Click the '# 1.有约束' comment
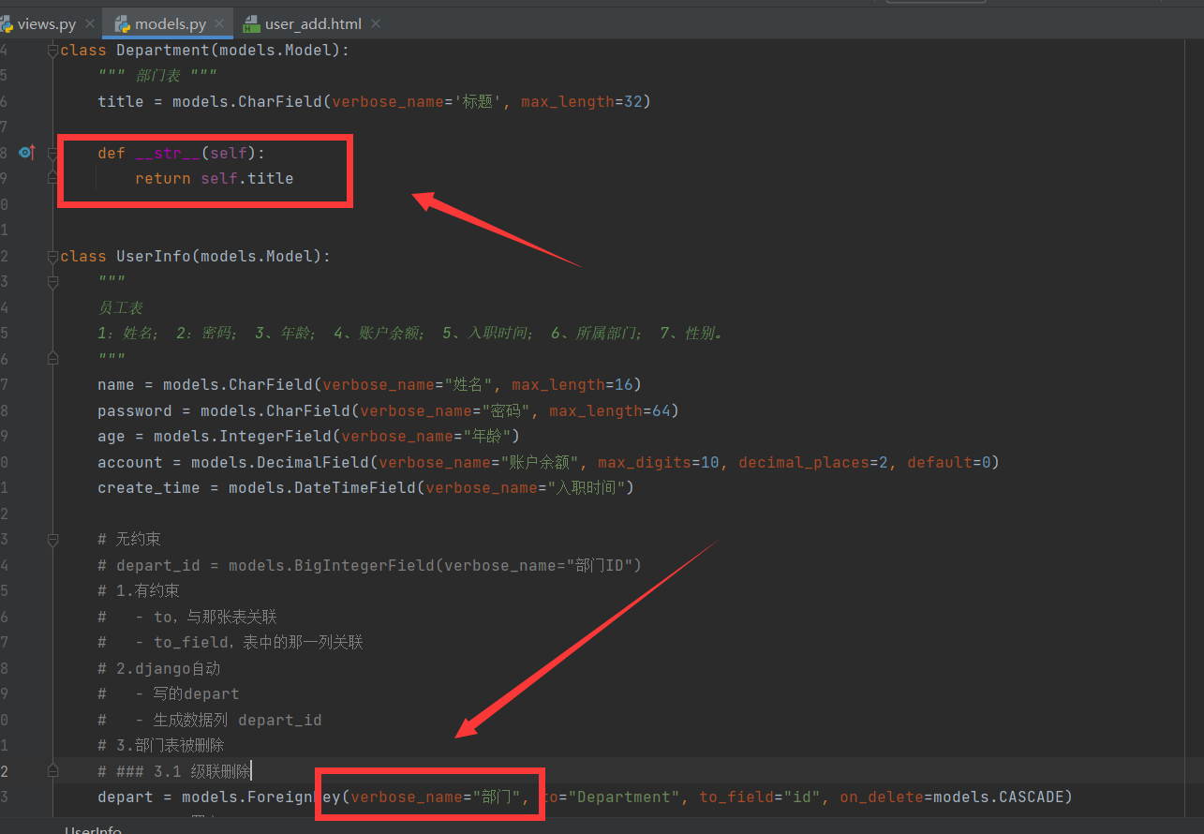Image resolution: width=1204 pixels, height=834 pixels. [139, 591]
